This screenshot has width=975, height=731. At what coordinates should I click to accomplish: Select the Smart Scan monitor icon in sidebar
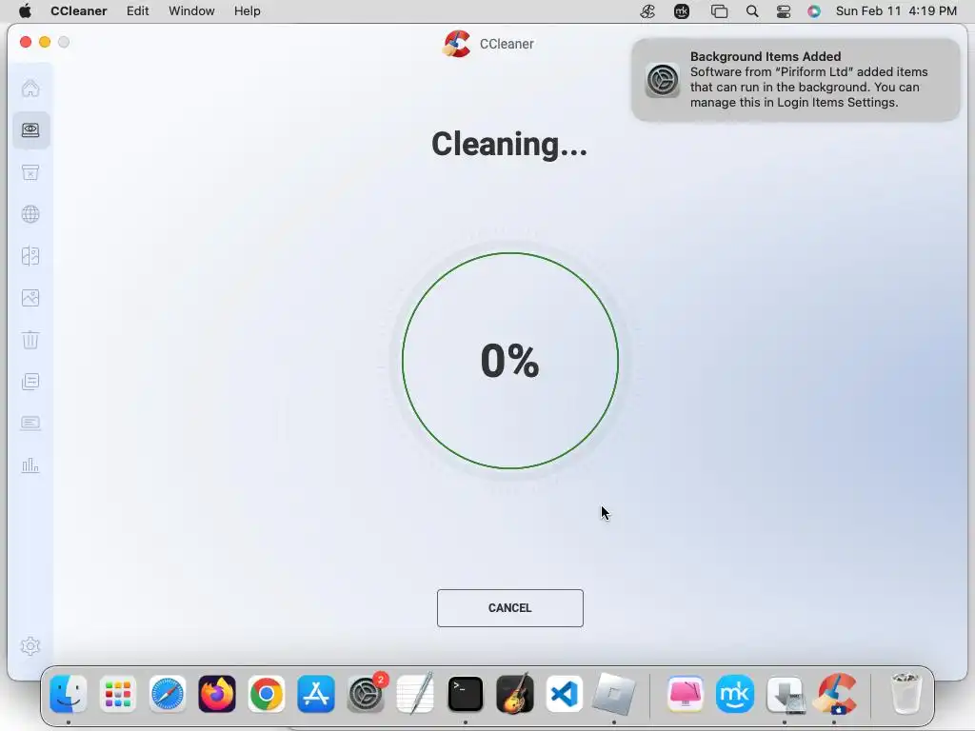point(30,129)
